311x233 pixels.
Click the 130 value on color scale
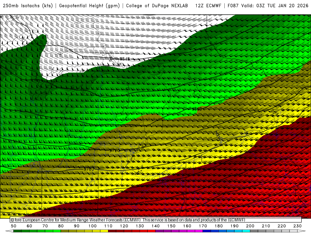pos(140,226)
